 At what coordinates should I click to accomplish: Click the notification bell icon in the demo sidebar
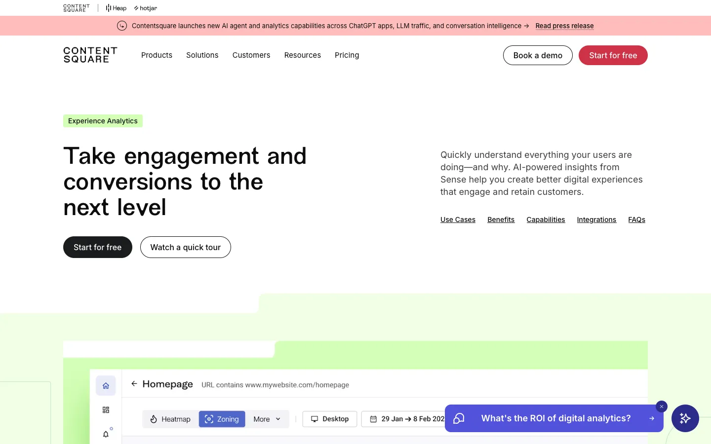click(x=106, y=434)
